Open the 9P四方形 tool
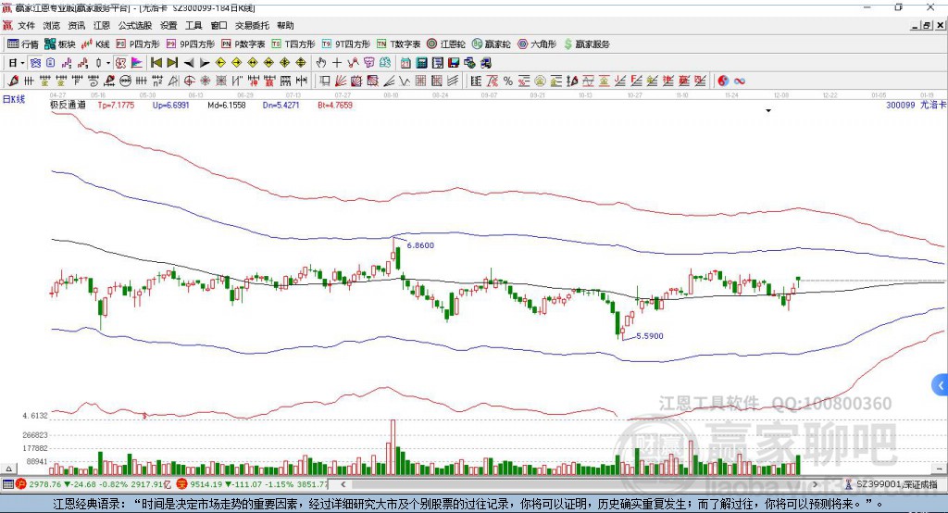 tap(191, 44)
